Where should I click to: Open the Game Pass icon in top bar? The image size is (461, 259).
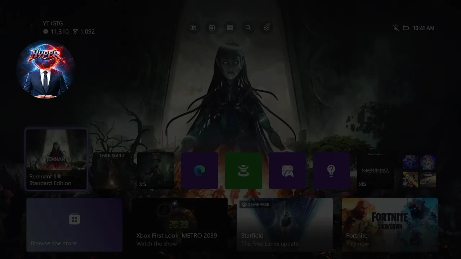[x=230, y=28]
